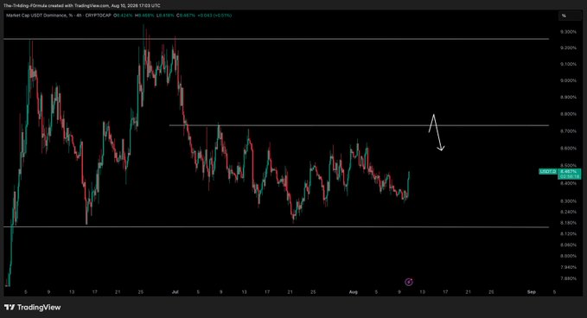Click the 8.000% price axis label

point(568,257)
